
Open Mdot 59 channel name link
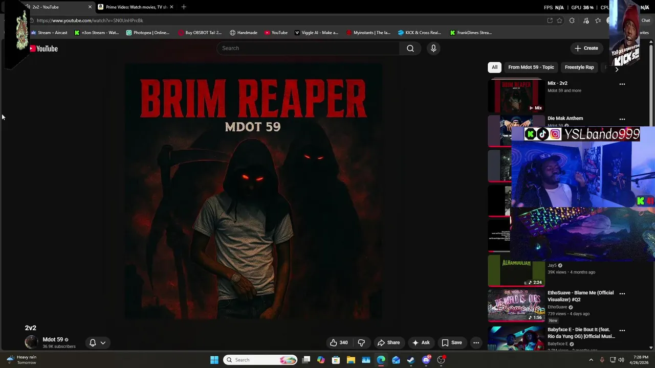53,339
